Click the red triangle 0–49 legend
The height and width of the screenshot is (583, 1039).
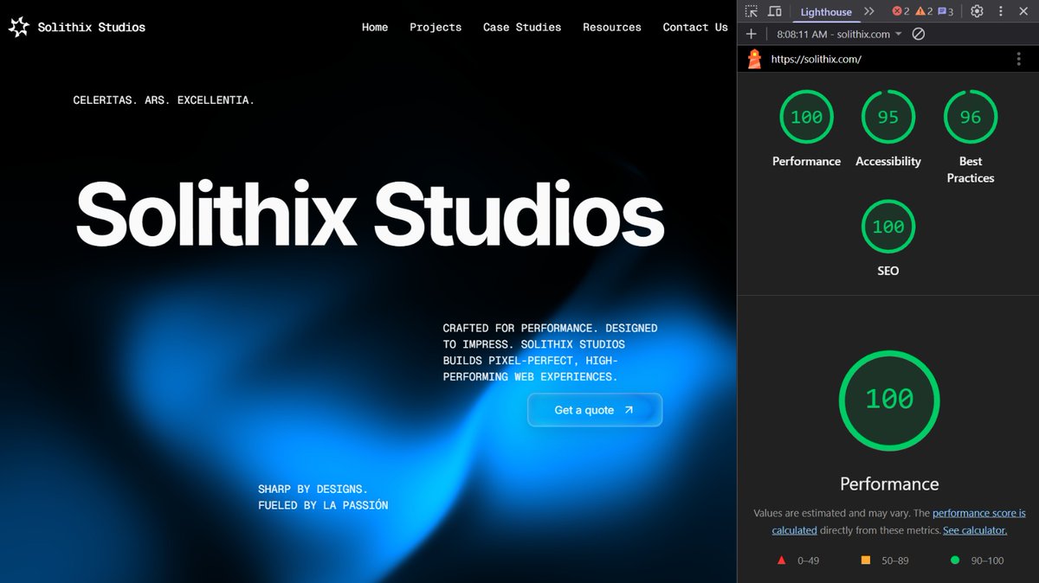tap(799, 561)
